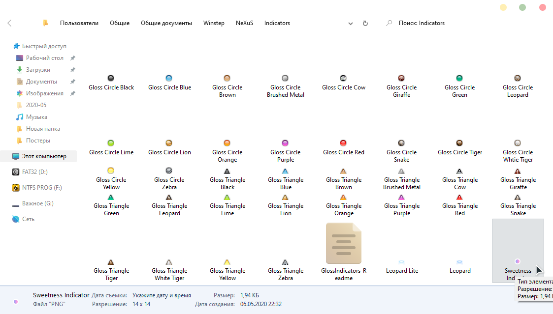Navigate to NeXuS breadcrumb folder
Viewport: 553px width, 314px height.
coord(244,23)
